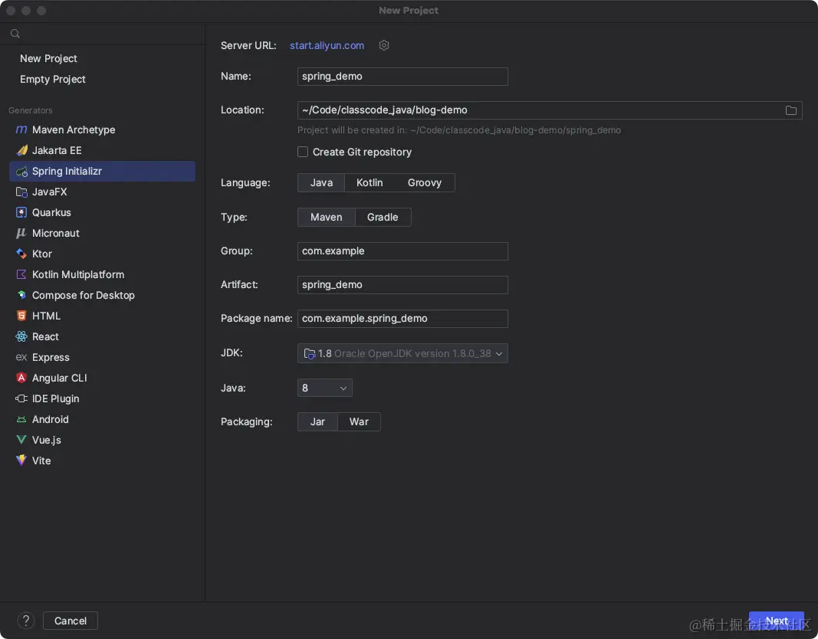Open the JDK version dropdown
Screen dimensions: 818x639
coord(402,353)
